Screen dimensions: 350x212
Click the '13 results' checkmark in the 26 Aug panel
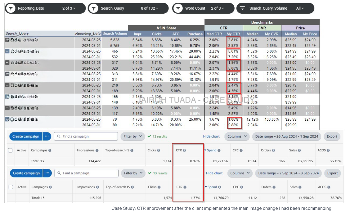point(149,136)
